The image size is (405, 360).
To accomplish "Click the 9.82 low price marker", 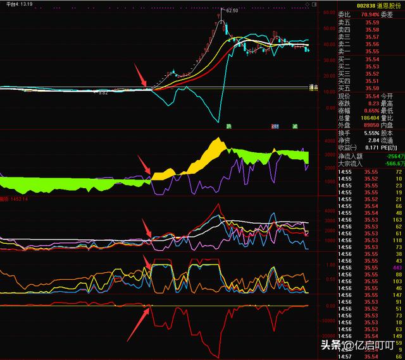I will tap(104, 93).
